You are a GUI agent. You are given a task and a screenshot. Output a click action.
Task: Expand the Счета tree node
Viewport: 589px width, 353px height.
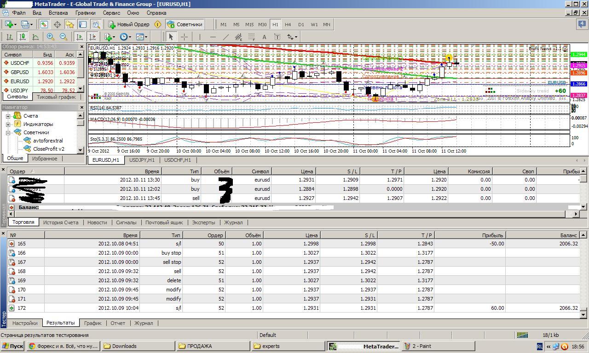pos(8,116)
